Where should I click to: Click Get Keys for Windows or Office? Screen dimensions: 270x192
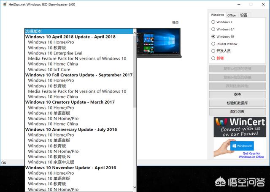pos(251,155)
